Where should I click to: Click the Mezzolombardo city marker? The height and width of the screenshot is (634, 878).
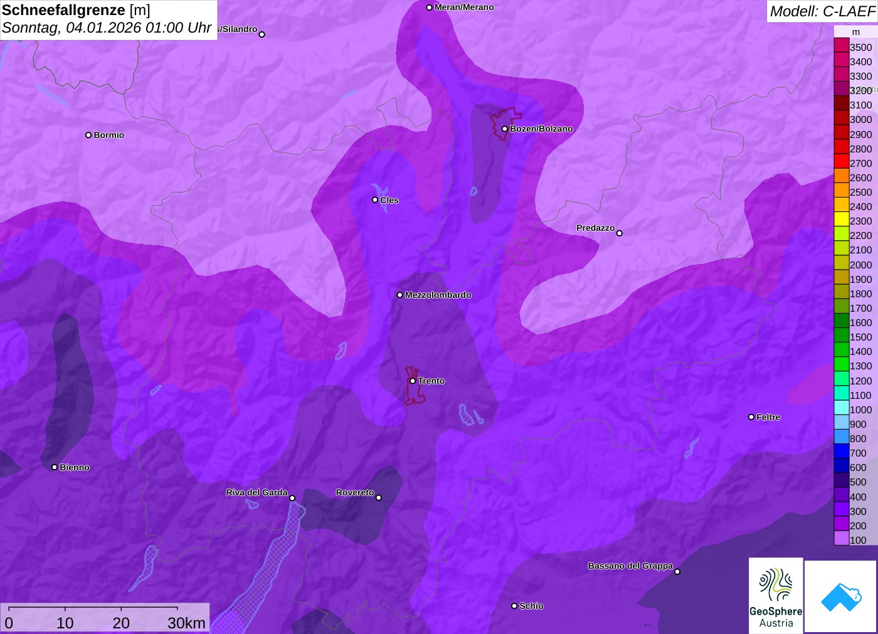coord(399,295)
